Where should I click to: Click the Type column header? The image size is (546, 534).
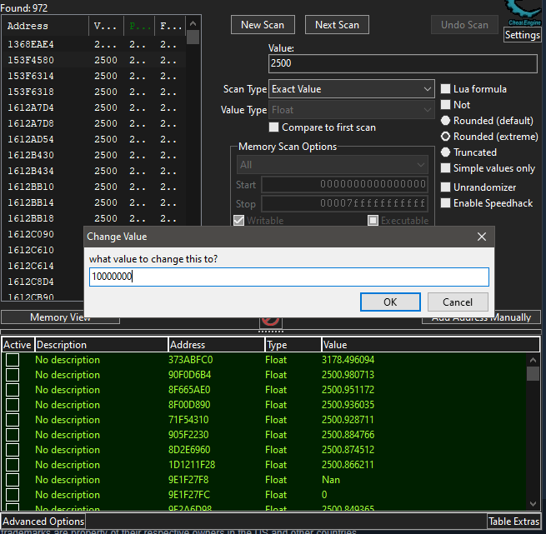[293, 345]
